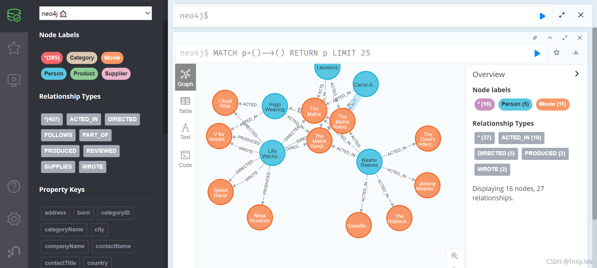This screenshot has width=597, height=268.
Task: Open the Guides panel from the sidebar
Action: click(x=14, y=80)
